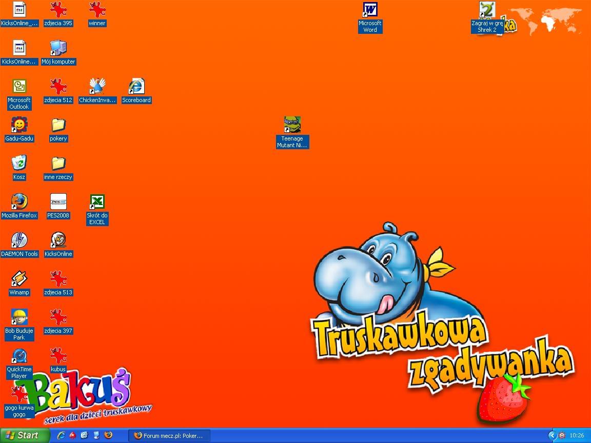Open the 'pokery' folder

coord(58,129)
